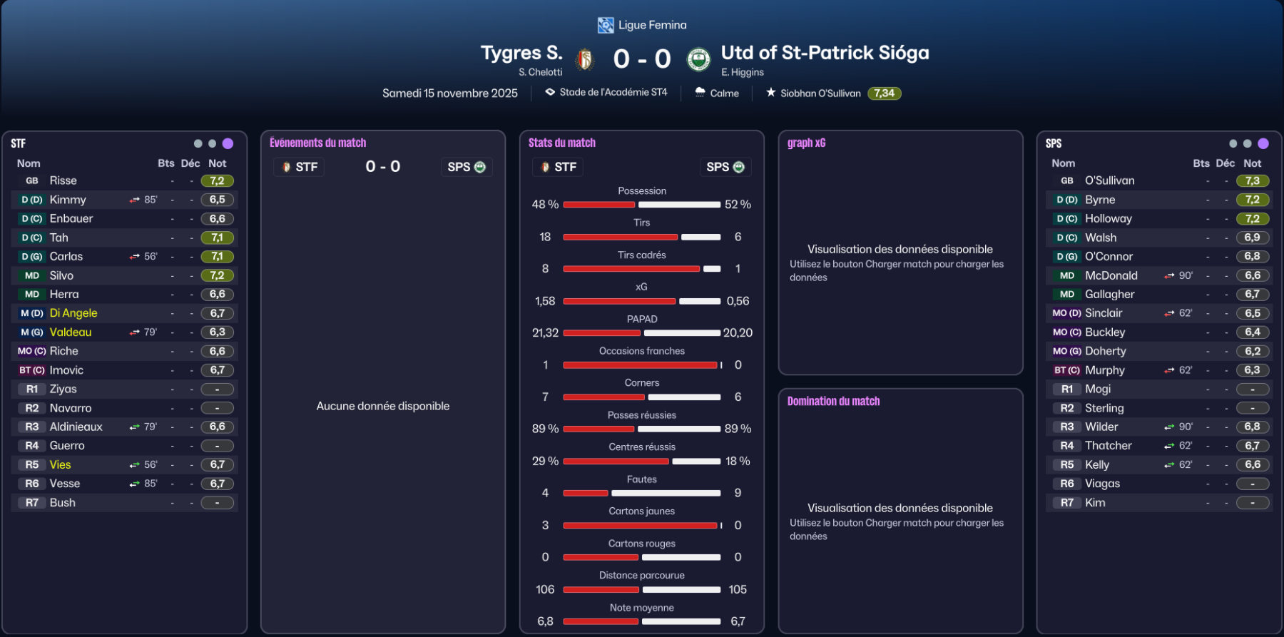
Task: Click McDonald's substitution arrows icon
Action: click(x=1169, y=275)
